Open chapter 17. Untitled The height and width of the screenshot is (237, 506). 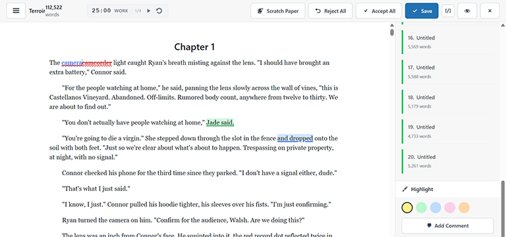pos(447,72)
